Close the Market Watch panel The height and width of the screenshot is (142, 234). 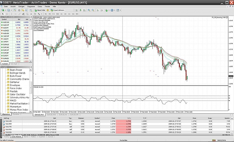pos(31,17)
